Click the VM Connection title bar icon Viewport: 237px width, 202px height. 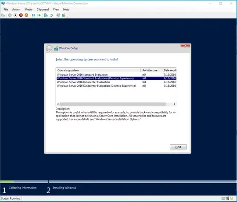(3, 4)
